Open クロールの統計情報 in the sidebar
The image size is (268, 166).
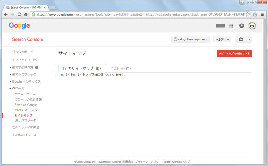coord(28,100)
